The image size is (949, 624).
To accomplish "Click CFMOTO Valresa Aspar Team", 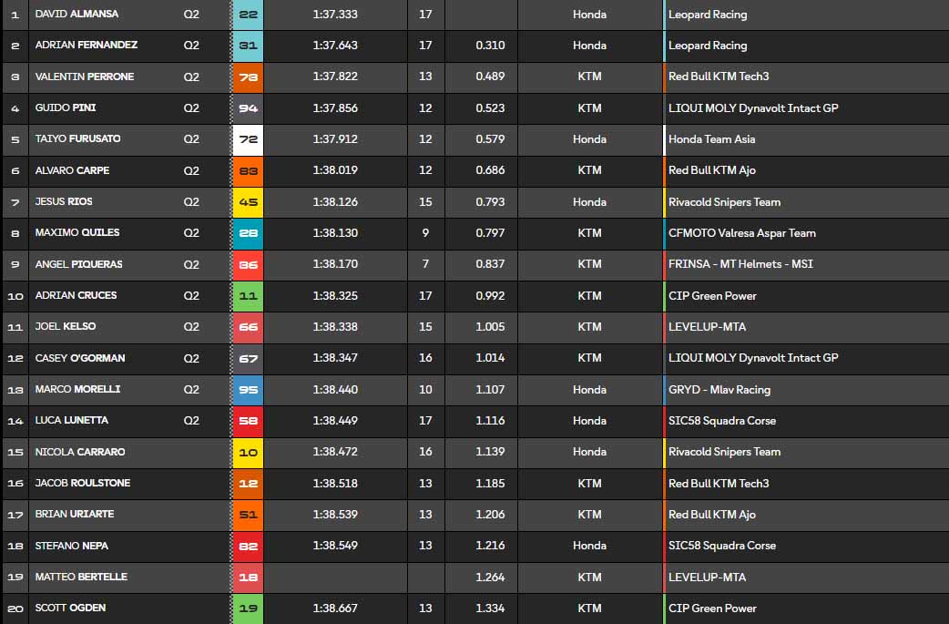I will pyautogui.click(x=741, y=233).
